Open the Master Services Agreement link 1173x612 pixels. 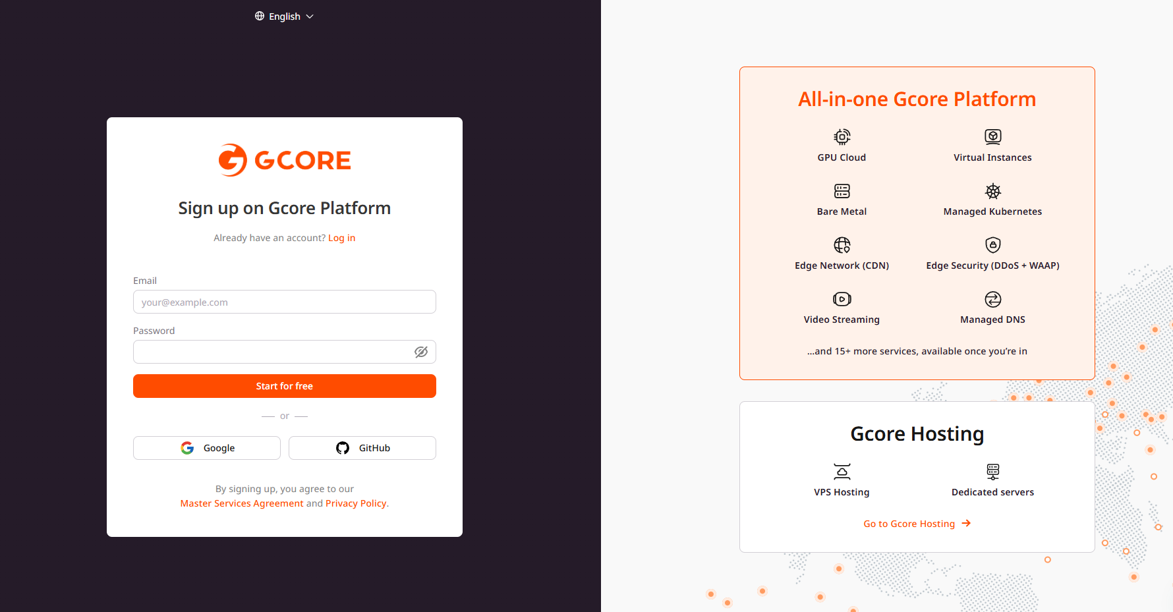[242, 503]
